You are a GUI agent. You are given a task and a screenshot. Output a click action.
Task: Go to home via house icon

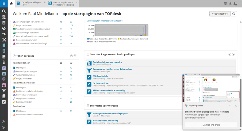11,4
